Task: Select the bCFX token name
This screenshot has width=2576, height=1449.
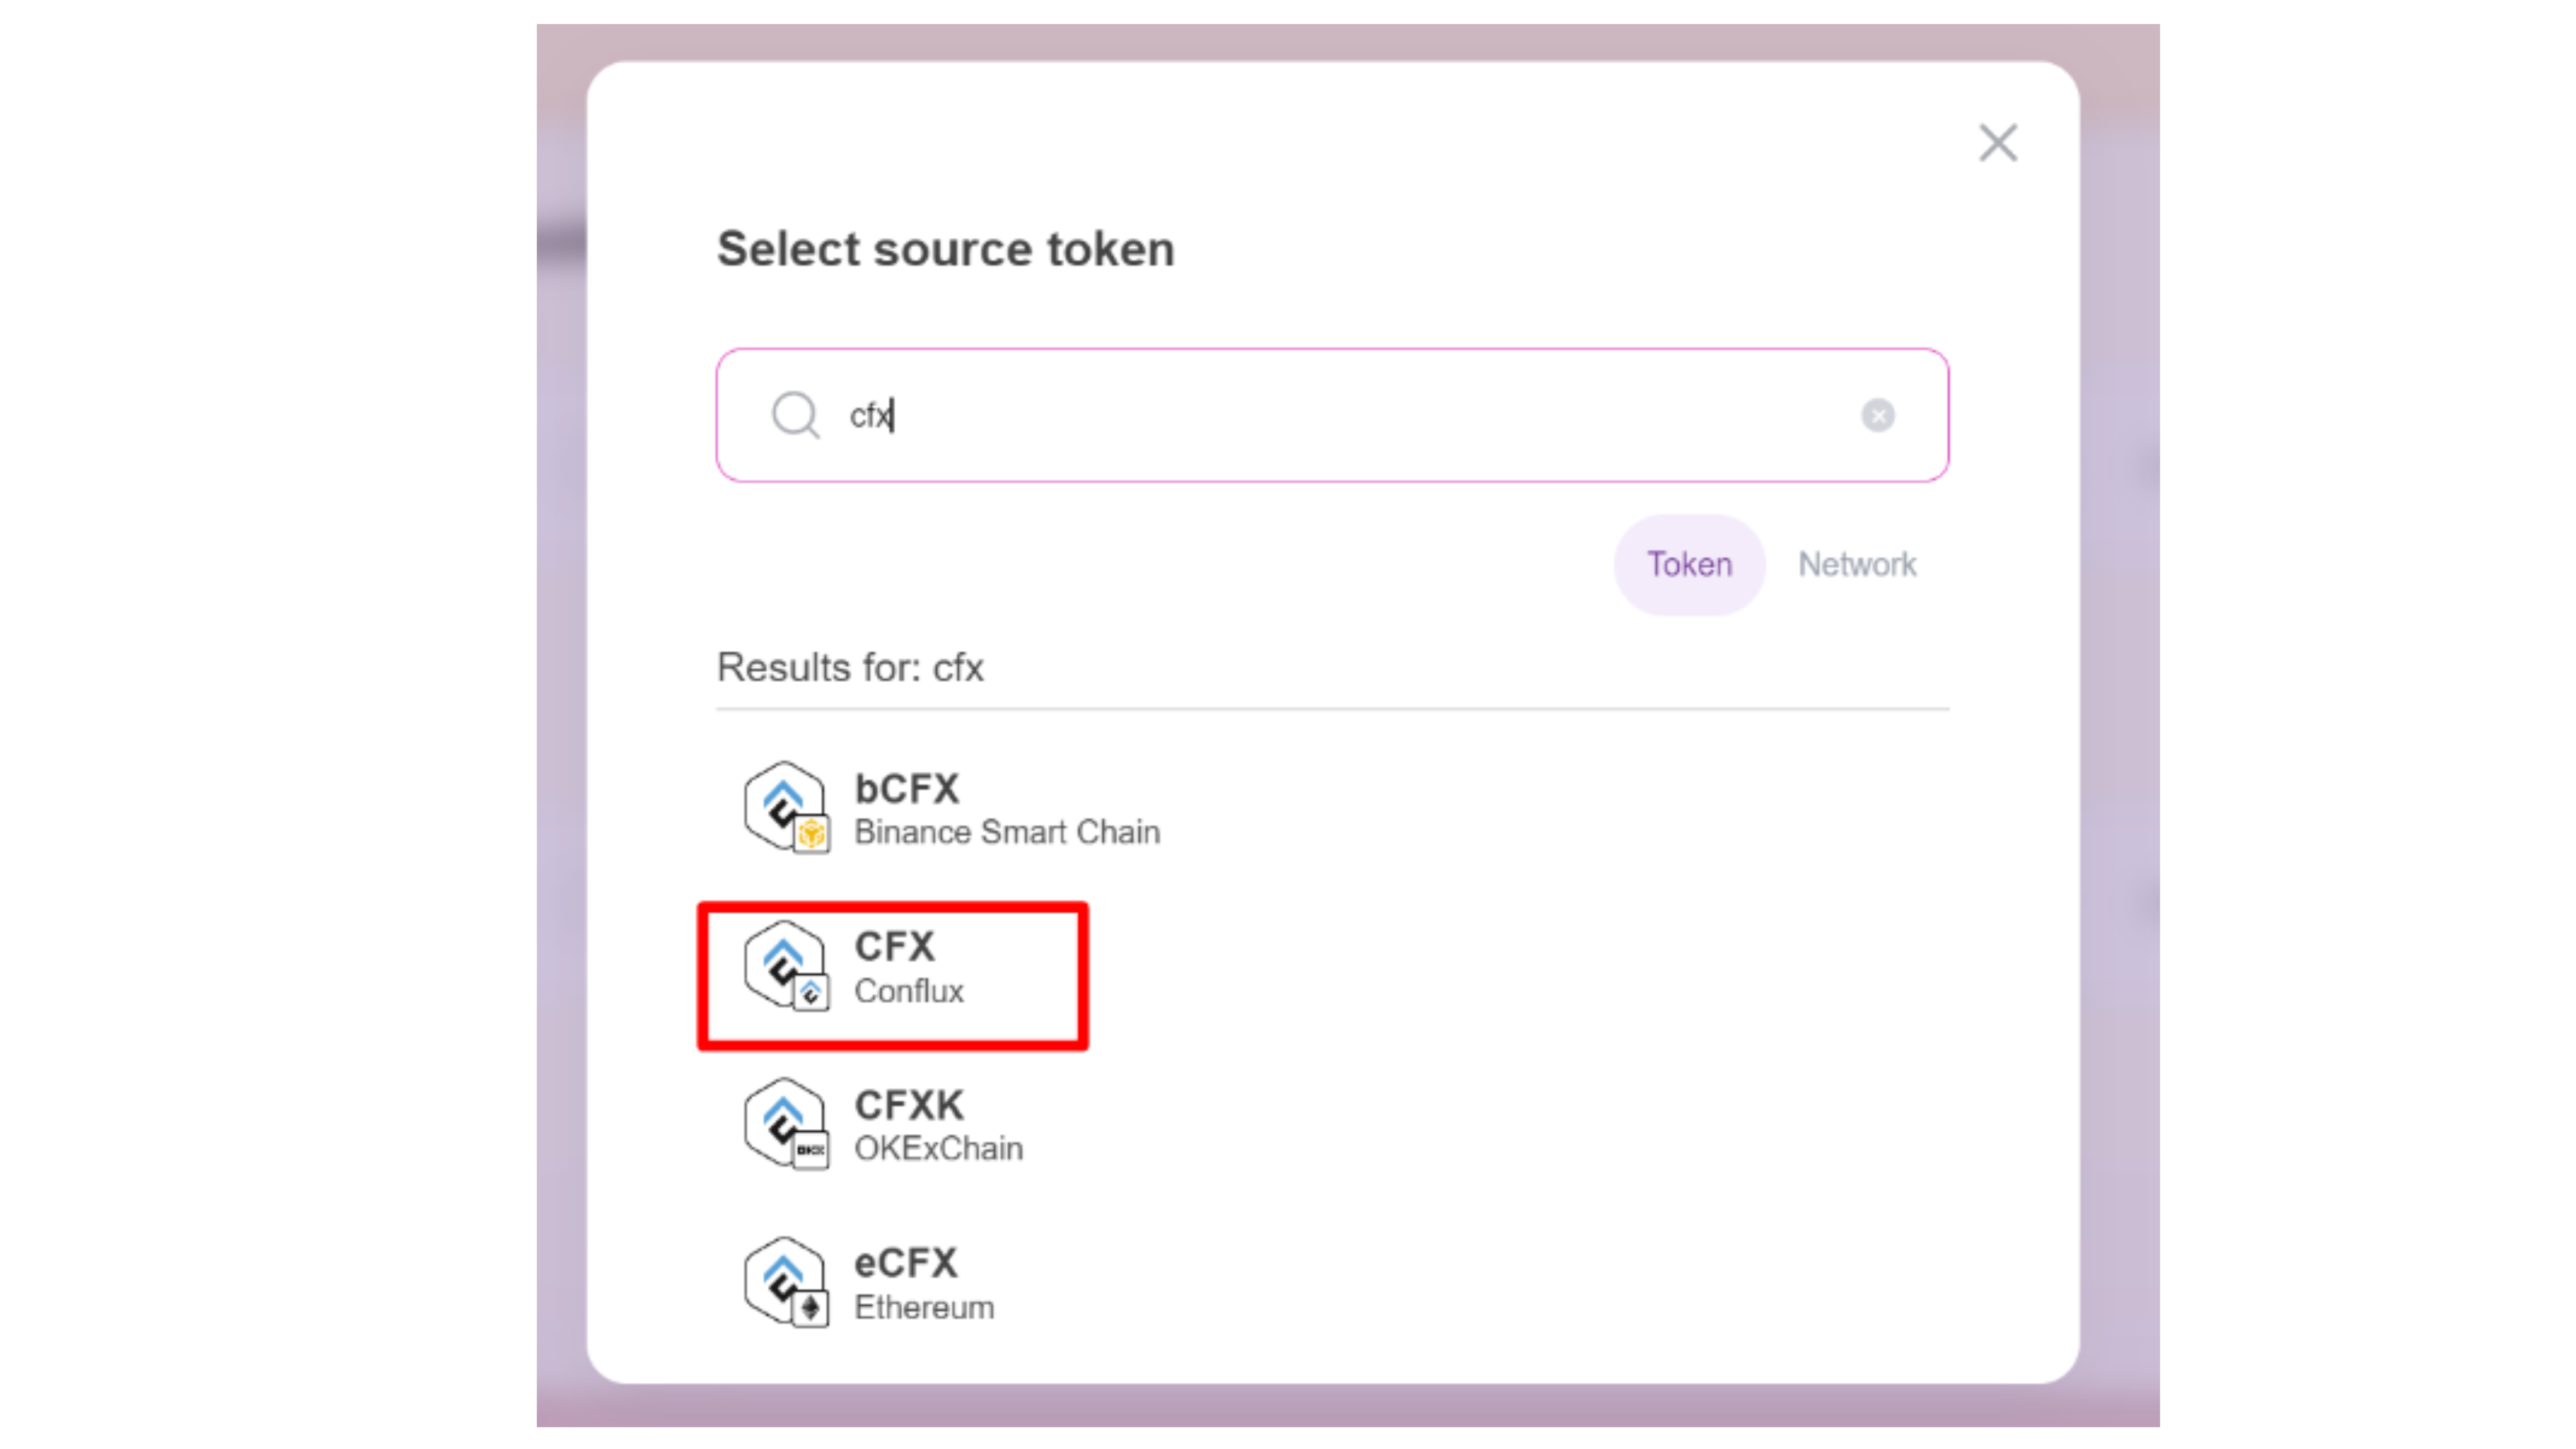Action: pos(906,789)
